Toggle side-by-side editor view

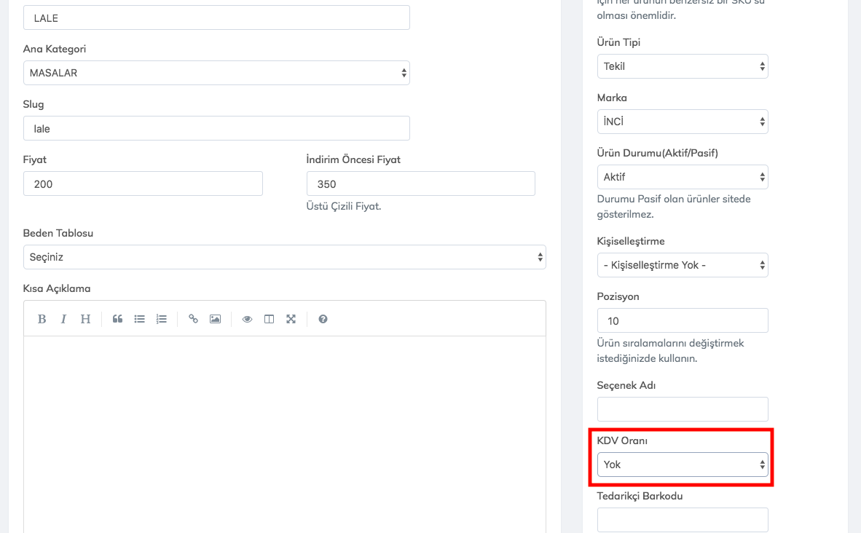pyautogui.click(x=269, y=319)
